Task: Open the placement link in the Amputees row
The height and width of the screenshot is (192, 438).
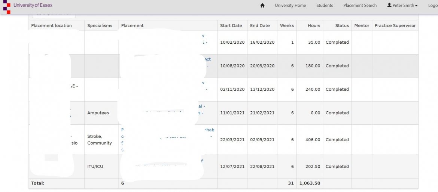Action: (201, 106)
